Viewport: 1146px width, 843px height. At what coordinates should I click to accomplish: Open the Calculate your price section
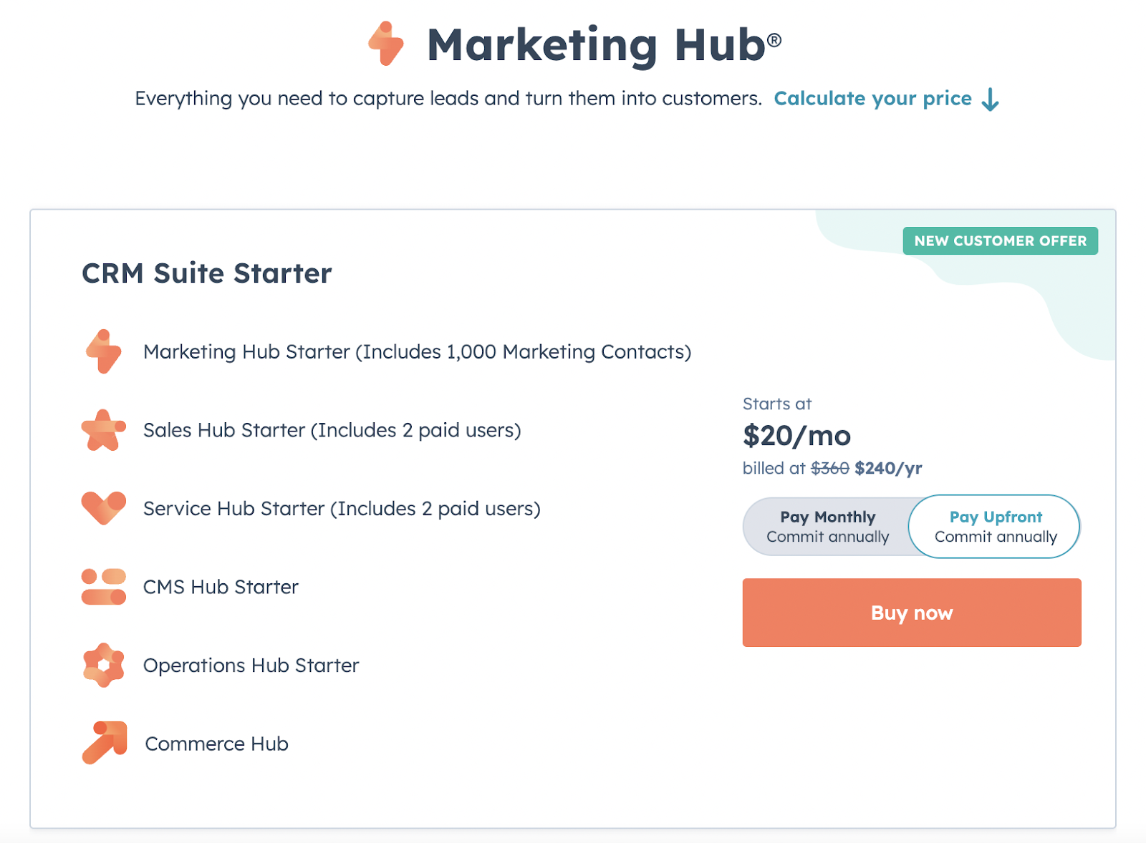pyautogui.click(x=872, y=98)
